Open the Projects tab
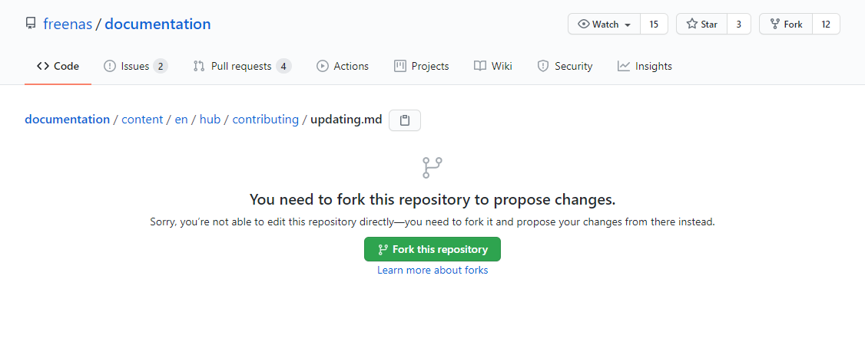The width and height of the screenshot is (865, 338). pos(421,66)
